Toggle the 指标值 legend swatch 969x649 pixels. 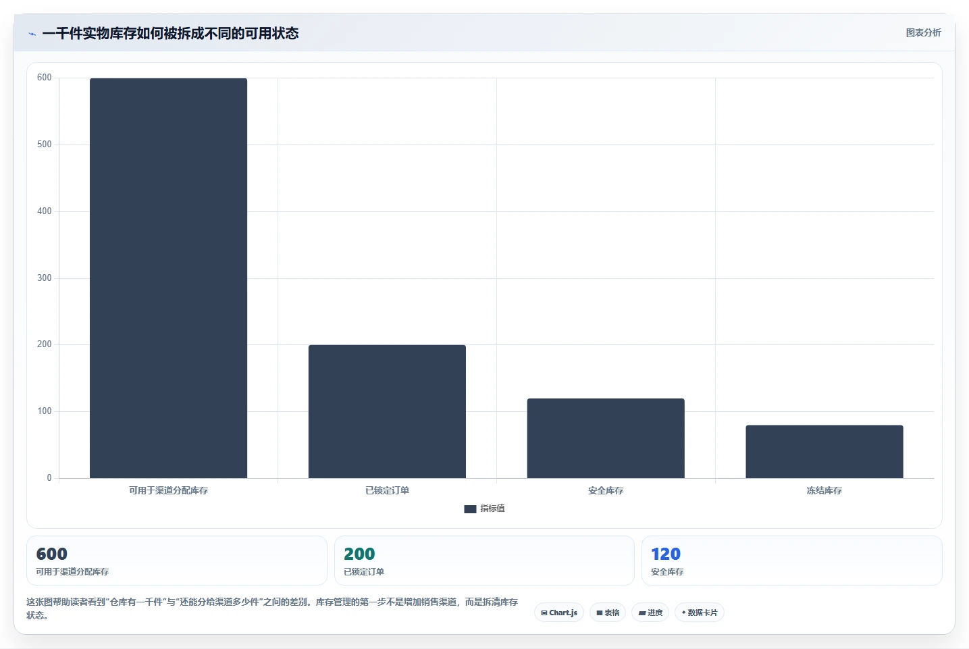(470, 509)
